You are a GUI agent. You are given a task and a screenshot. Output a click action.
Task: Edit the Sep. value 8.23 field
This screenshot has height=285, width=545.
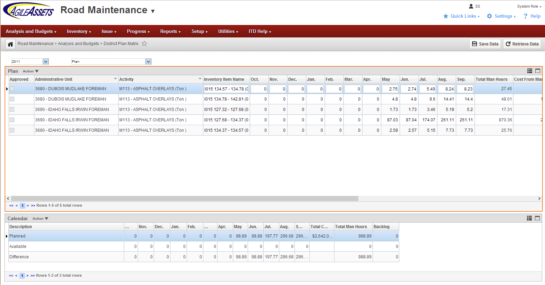coord(465,89)
